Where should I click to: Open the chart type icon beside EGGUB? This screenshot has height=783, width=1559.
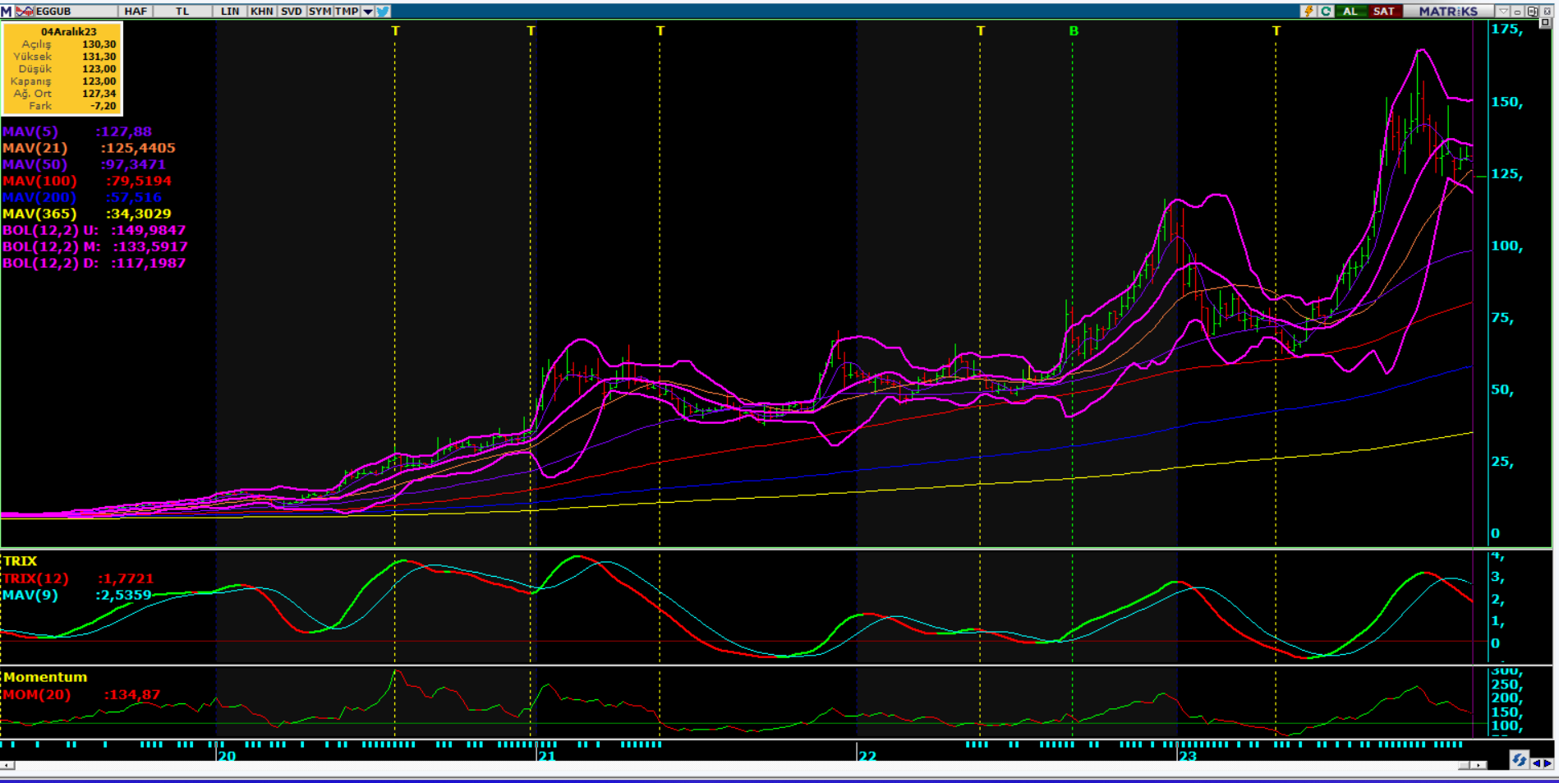(25, 12)
